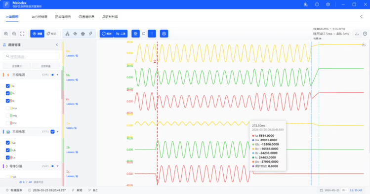Select the Ua waveform channel label
The width and height of the screenshot is (370, 194).
pyautogui.click(x=68, y=51)
